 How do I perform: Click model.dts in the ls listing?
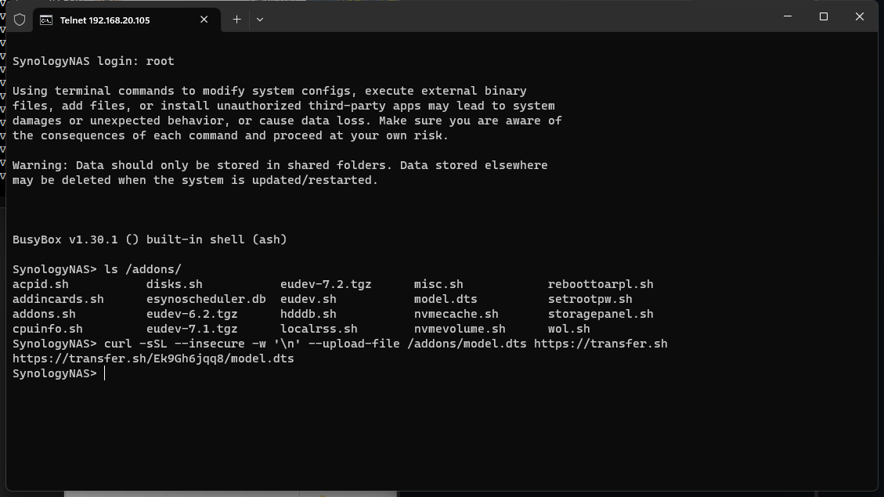(x=446, y=299)
